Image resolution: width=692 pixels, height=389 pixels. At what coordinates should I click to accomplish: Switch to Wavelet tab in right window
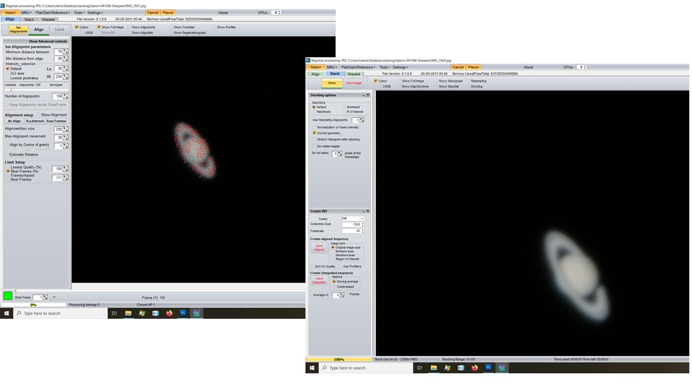pyautogui.click(x=354, y=74)
